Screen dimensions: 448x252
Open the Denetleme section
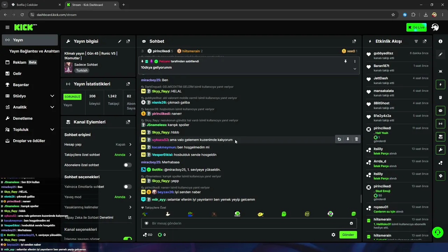coord(30,118)
